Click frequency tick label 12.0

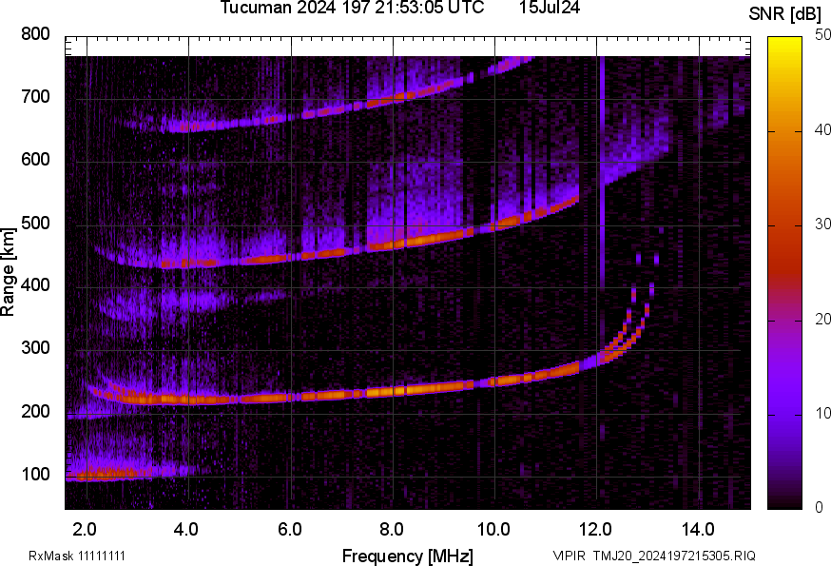pos(596,529)
